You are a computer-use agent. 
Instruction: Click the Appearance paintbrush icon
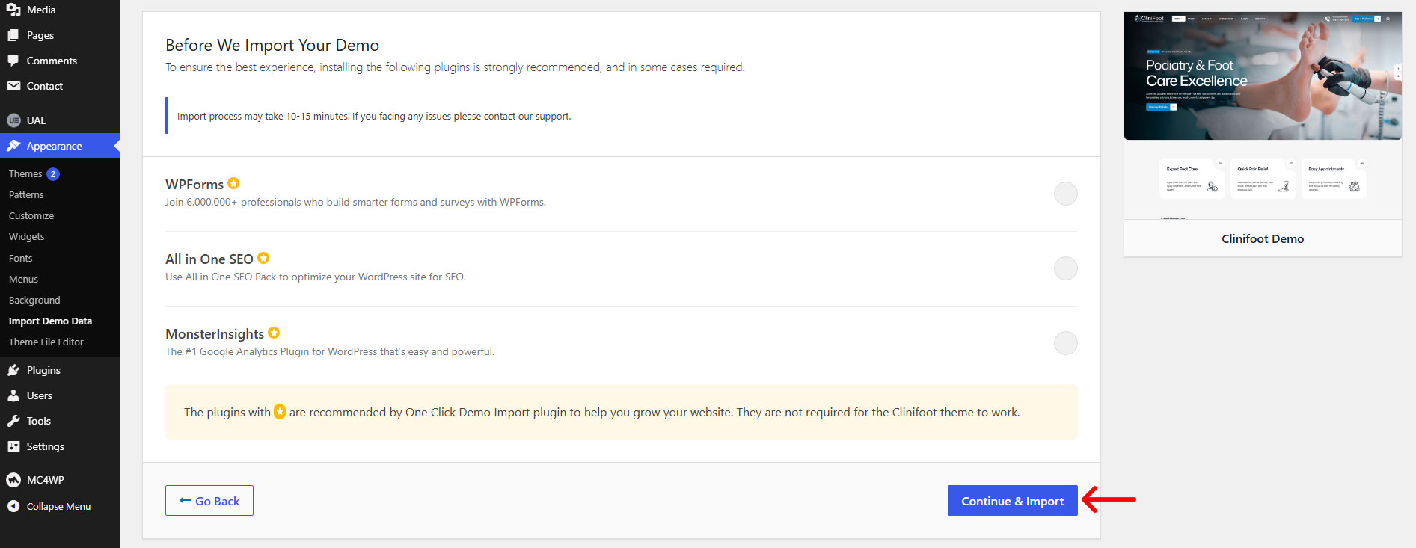[13, 146]
